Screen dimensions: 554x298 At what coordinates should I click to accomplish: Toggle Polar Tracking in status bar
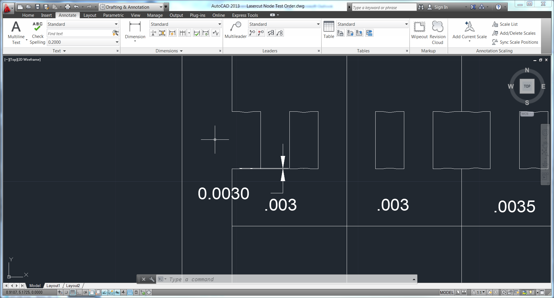pyautogui.click(x=85, y=293)
